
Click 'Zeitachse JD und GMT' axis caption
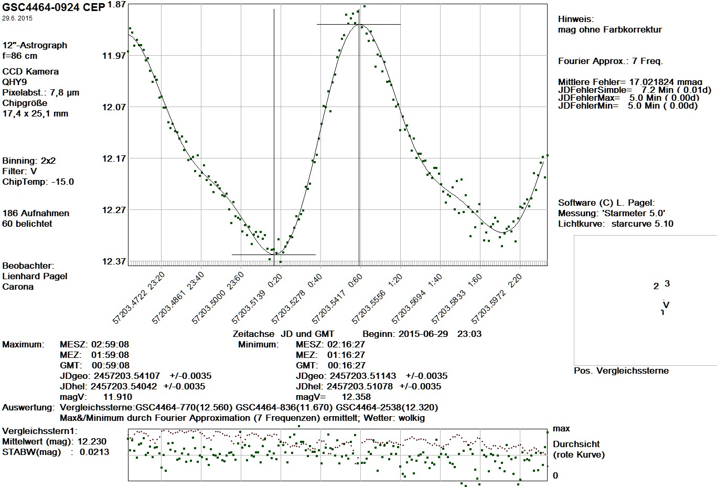tap(283, 334)
